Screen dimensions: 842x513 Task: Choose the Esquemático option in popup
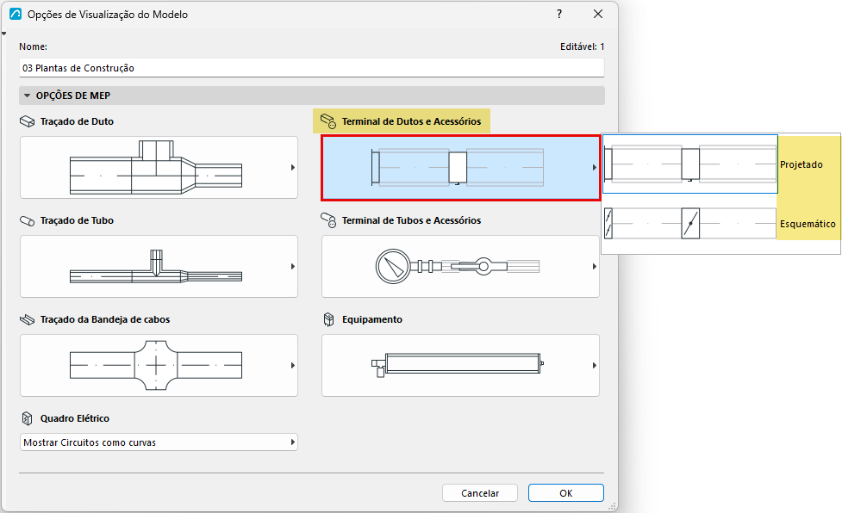(720, 224)
